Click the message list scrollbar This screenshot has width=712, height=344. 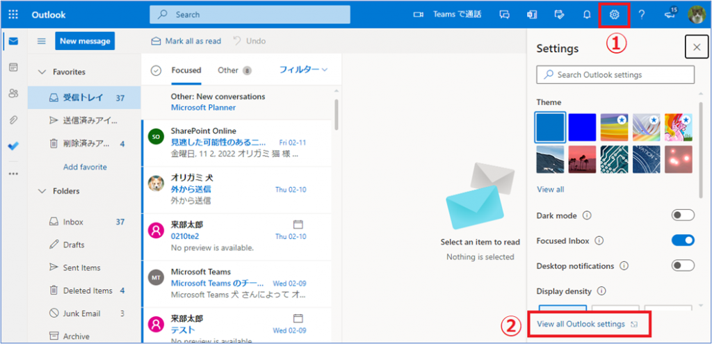[x=337, y=115]
